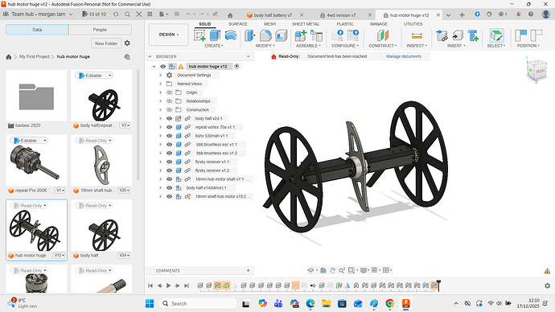This screenshot has height=312, width=555.
Task: Jump to timeline beginning
Action: point(150,285)
